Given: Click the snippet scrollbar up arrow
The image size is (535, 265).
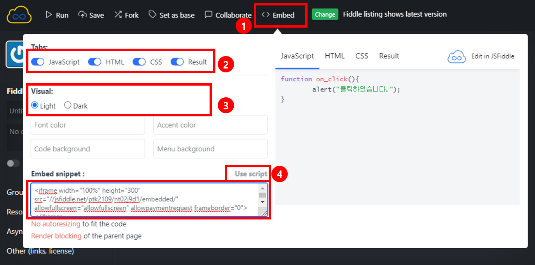Looking at the screenshot, I should click(x=262, y=188).
